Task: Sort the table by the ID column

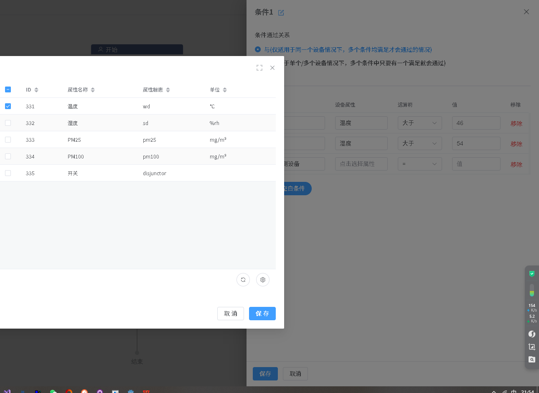Action: pos(36,90)
